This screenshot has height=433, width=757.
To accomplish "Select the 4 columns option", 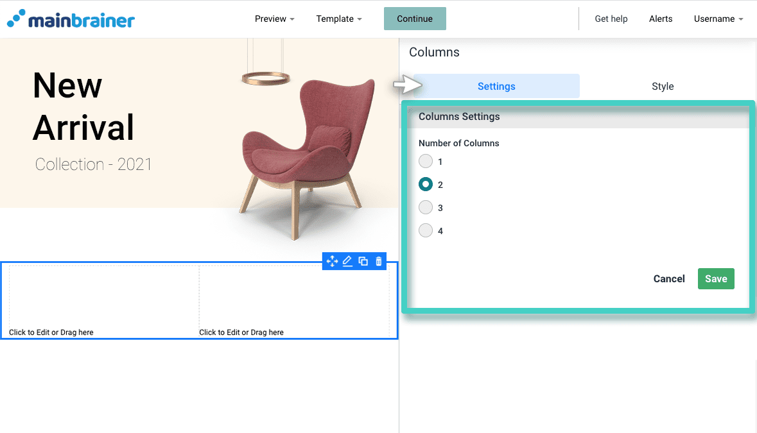I will pos(425,230).
